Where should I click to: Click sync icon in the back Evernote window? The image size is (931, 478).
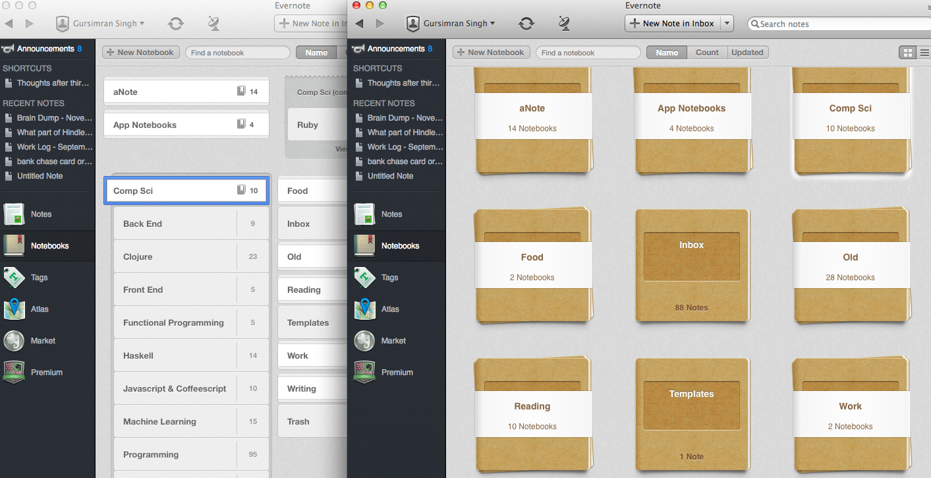tap(175, 24)
